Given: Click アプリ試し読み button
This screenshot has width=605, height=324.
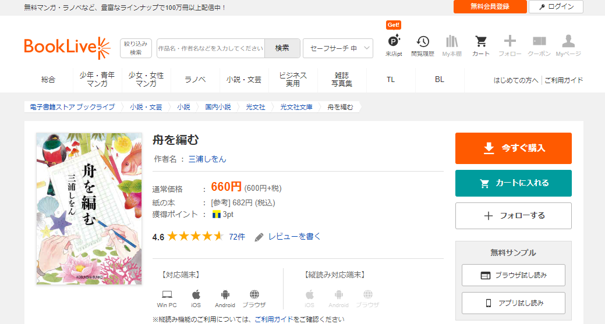Looking at the screenshot, I should coord(513,303).
